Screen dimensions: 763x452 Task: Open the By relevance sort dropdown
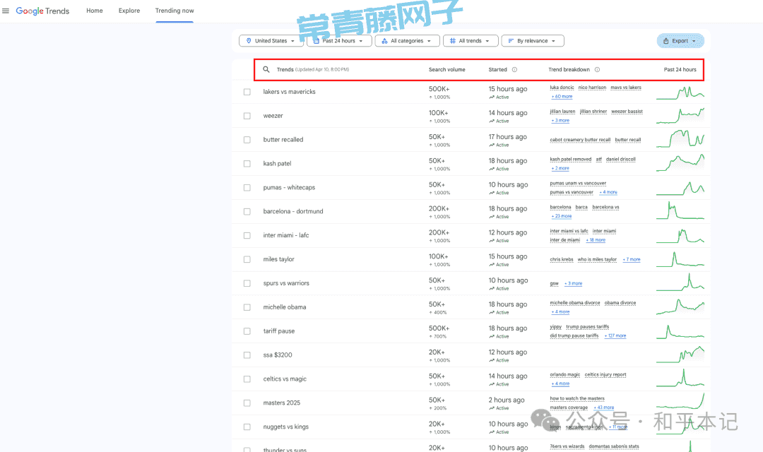533,41
